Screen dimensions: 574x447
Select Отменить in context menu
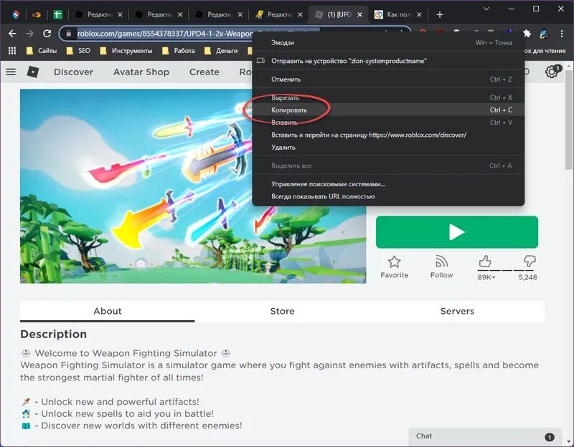pos(388,79)
